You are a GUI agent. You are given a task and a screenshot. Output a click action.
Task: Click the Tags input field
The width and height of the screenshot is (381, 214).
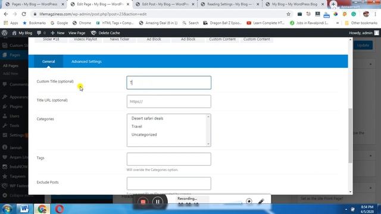click(169, 159)
